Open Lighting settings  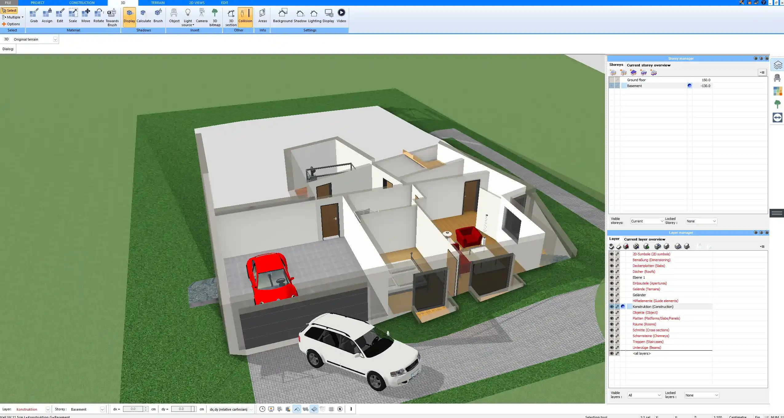click(315, 16)
